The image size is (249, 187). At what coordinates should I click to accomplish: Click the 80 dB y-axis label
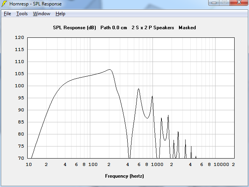click(x=21, y=134)
